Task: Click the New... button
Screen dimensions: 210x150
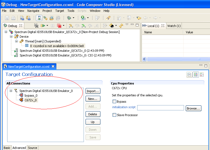Action: click(x=93, y=99)
